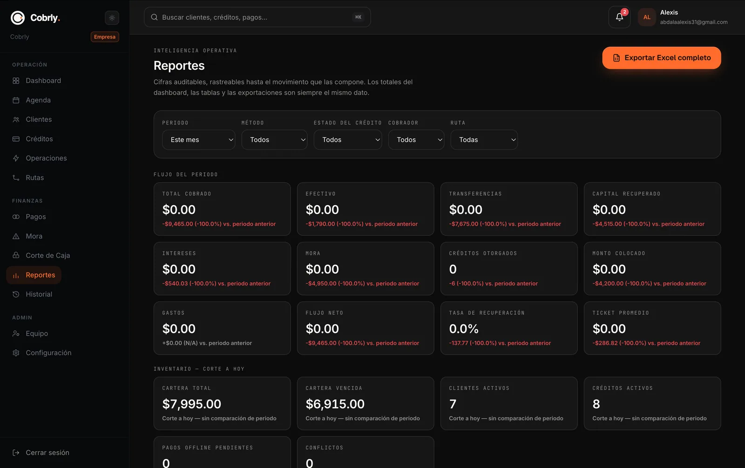
Task: Expand the Estado del crédito dropdown
Action: click(348, 140)
